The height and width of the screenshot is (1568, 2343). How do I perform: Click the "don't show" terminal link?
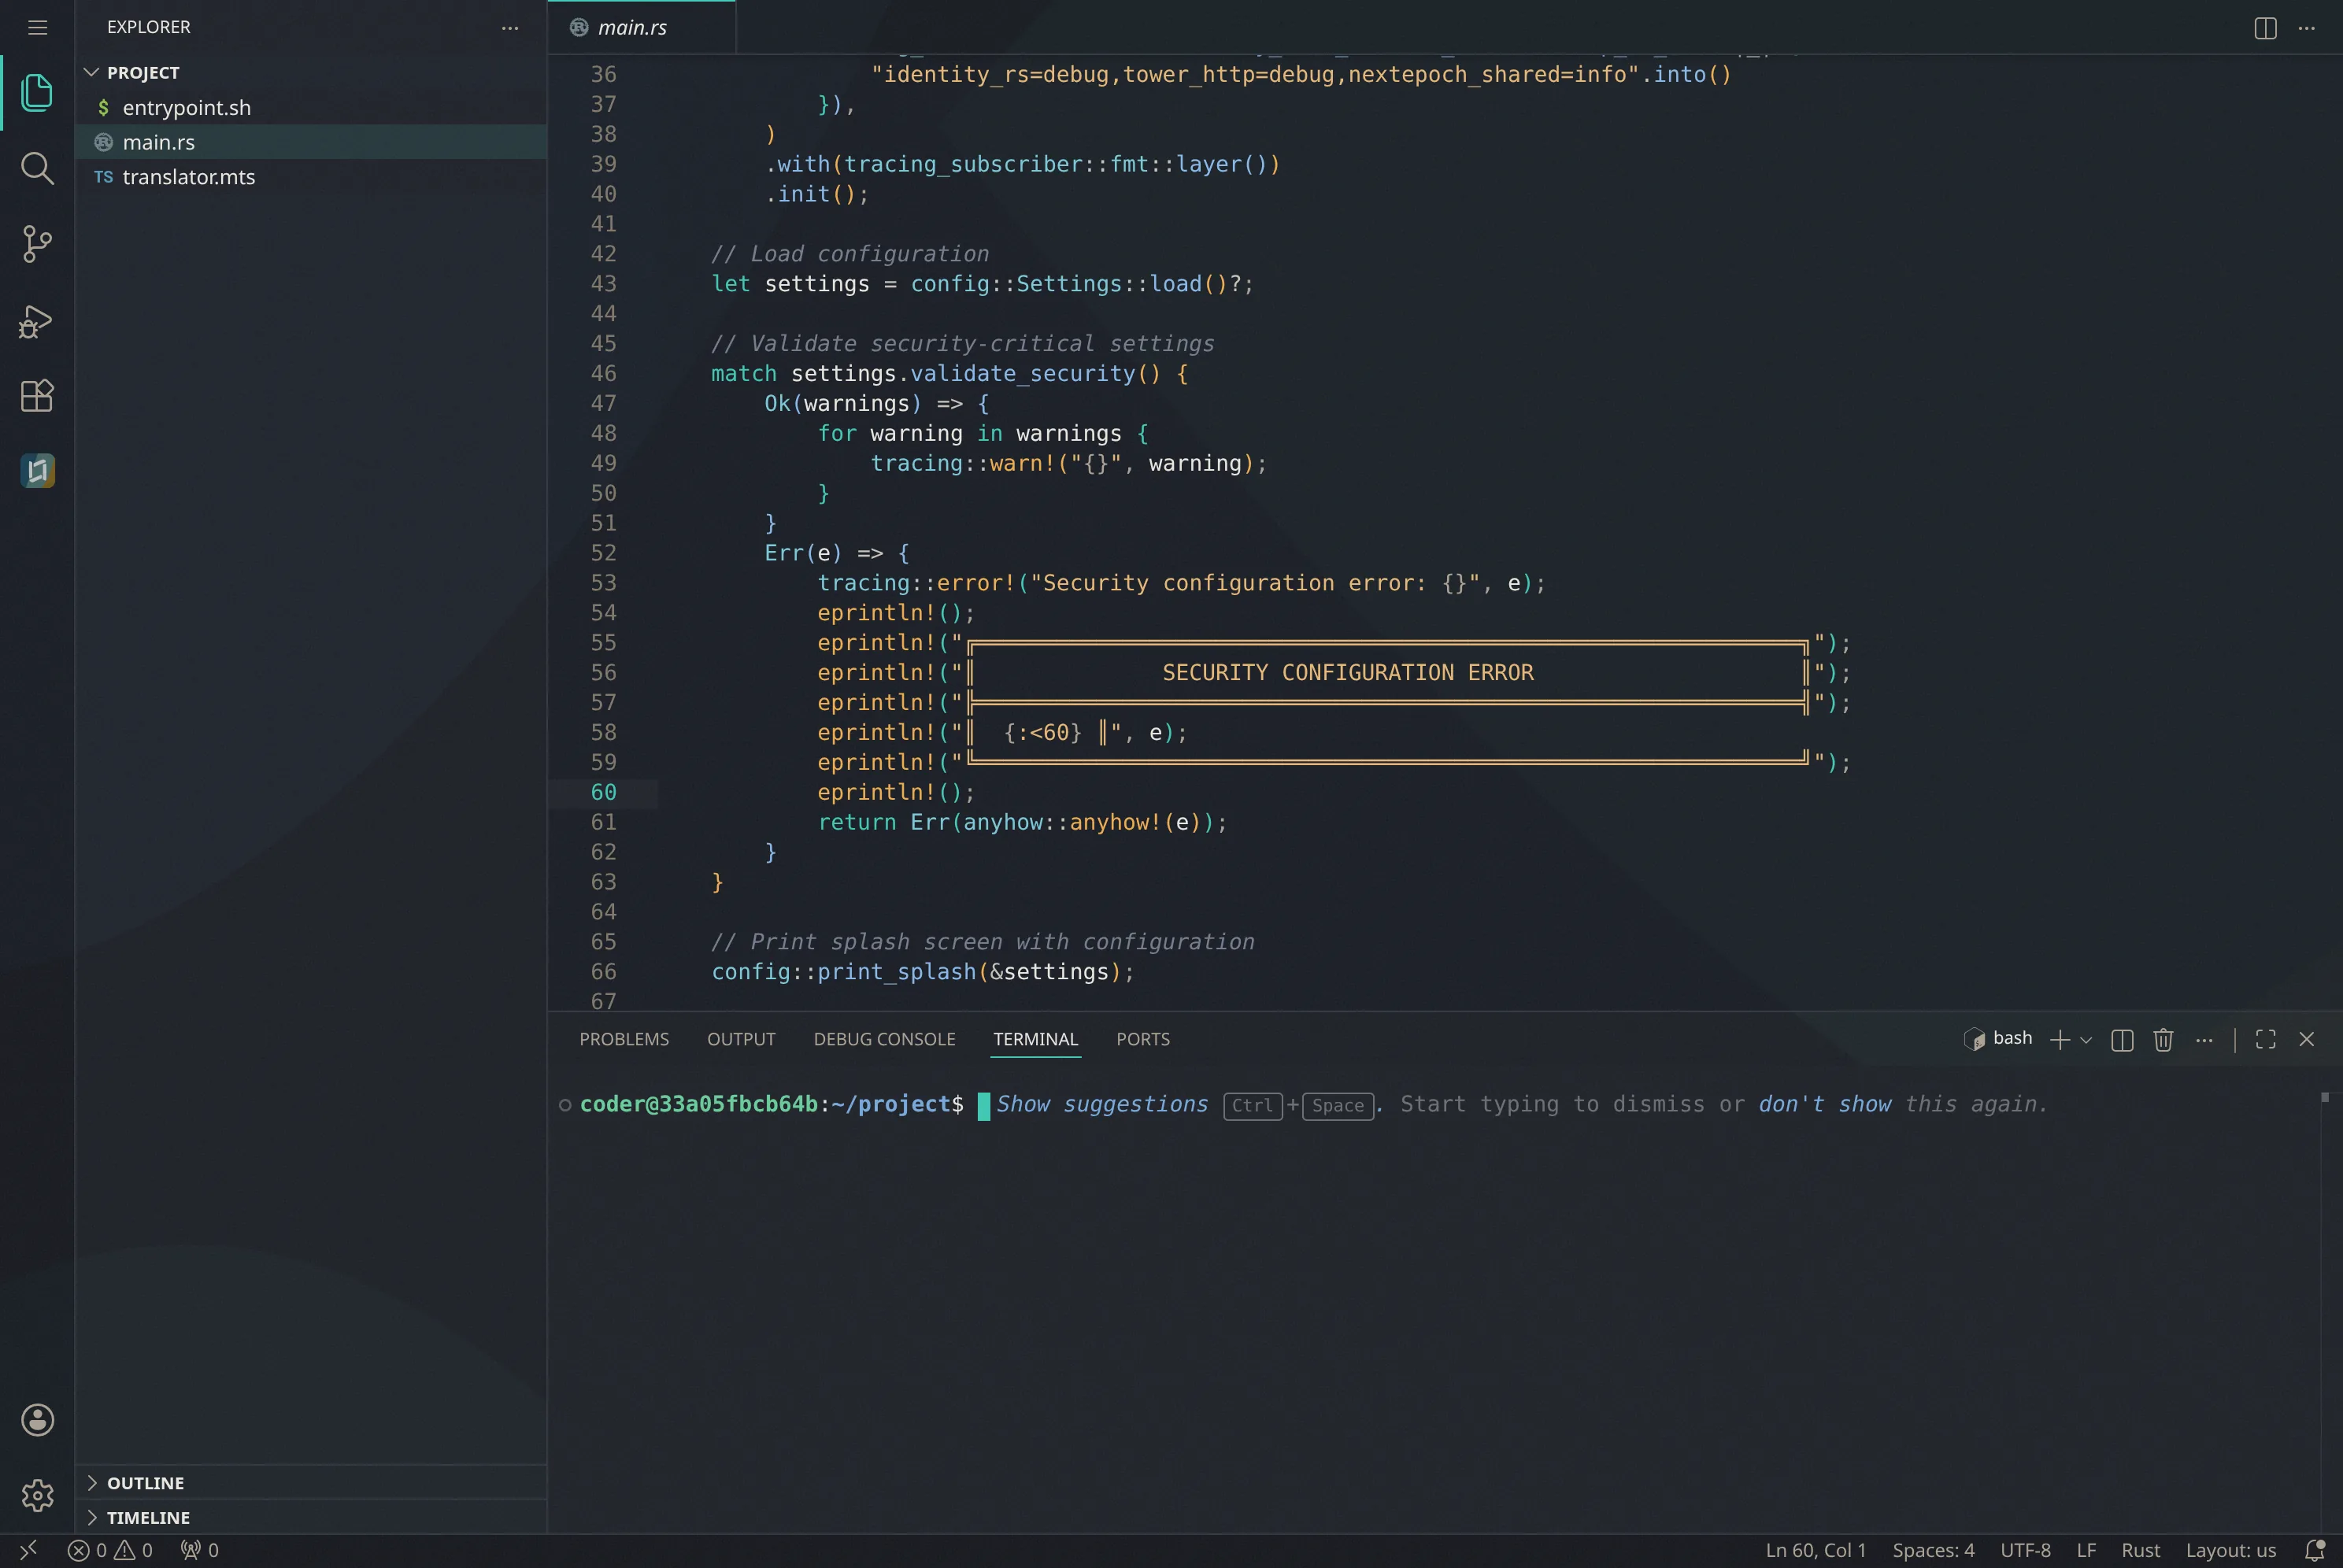1824,1104
